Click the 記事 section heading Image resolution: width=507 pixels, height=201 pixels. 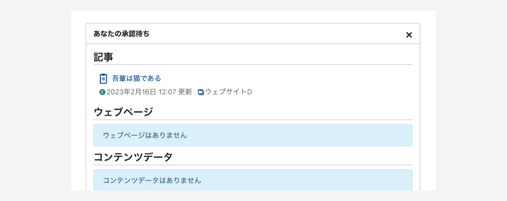click(103, 57)
